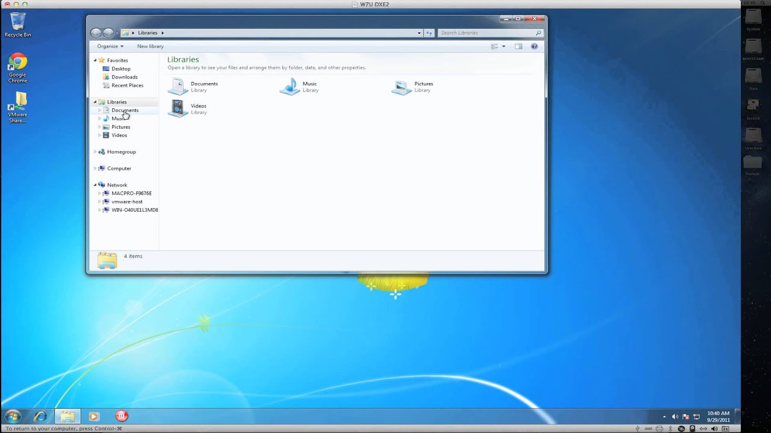Select the BOOTCAMP drive on the Mac desktop

coord(753,49)
